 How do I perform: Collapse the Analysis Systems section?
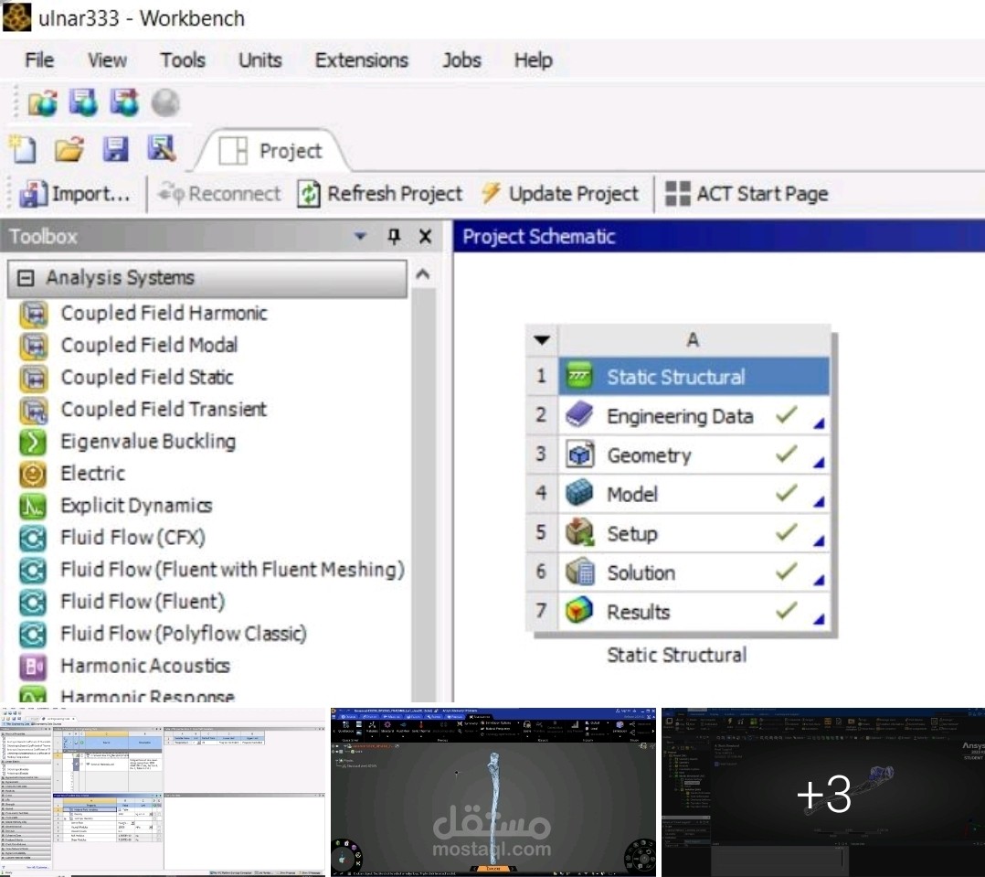tap(26, 278)
